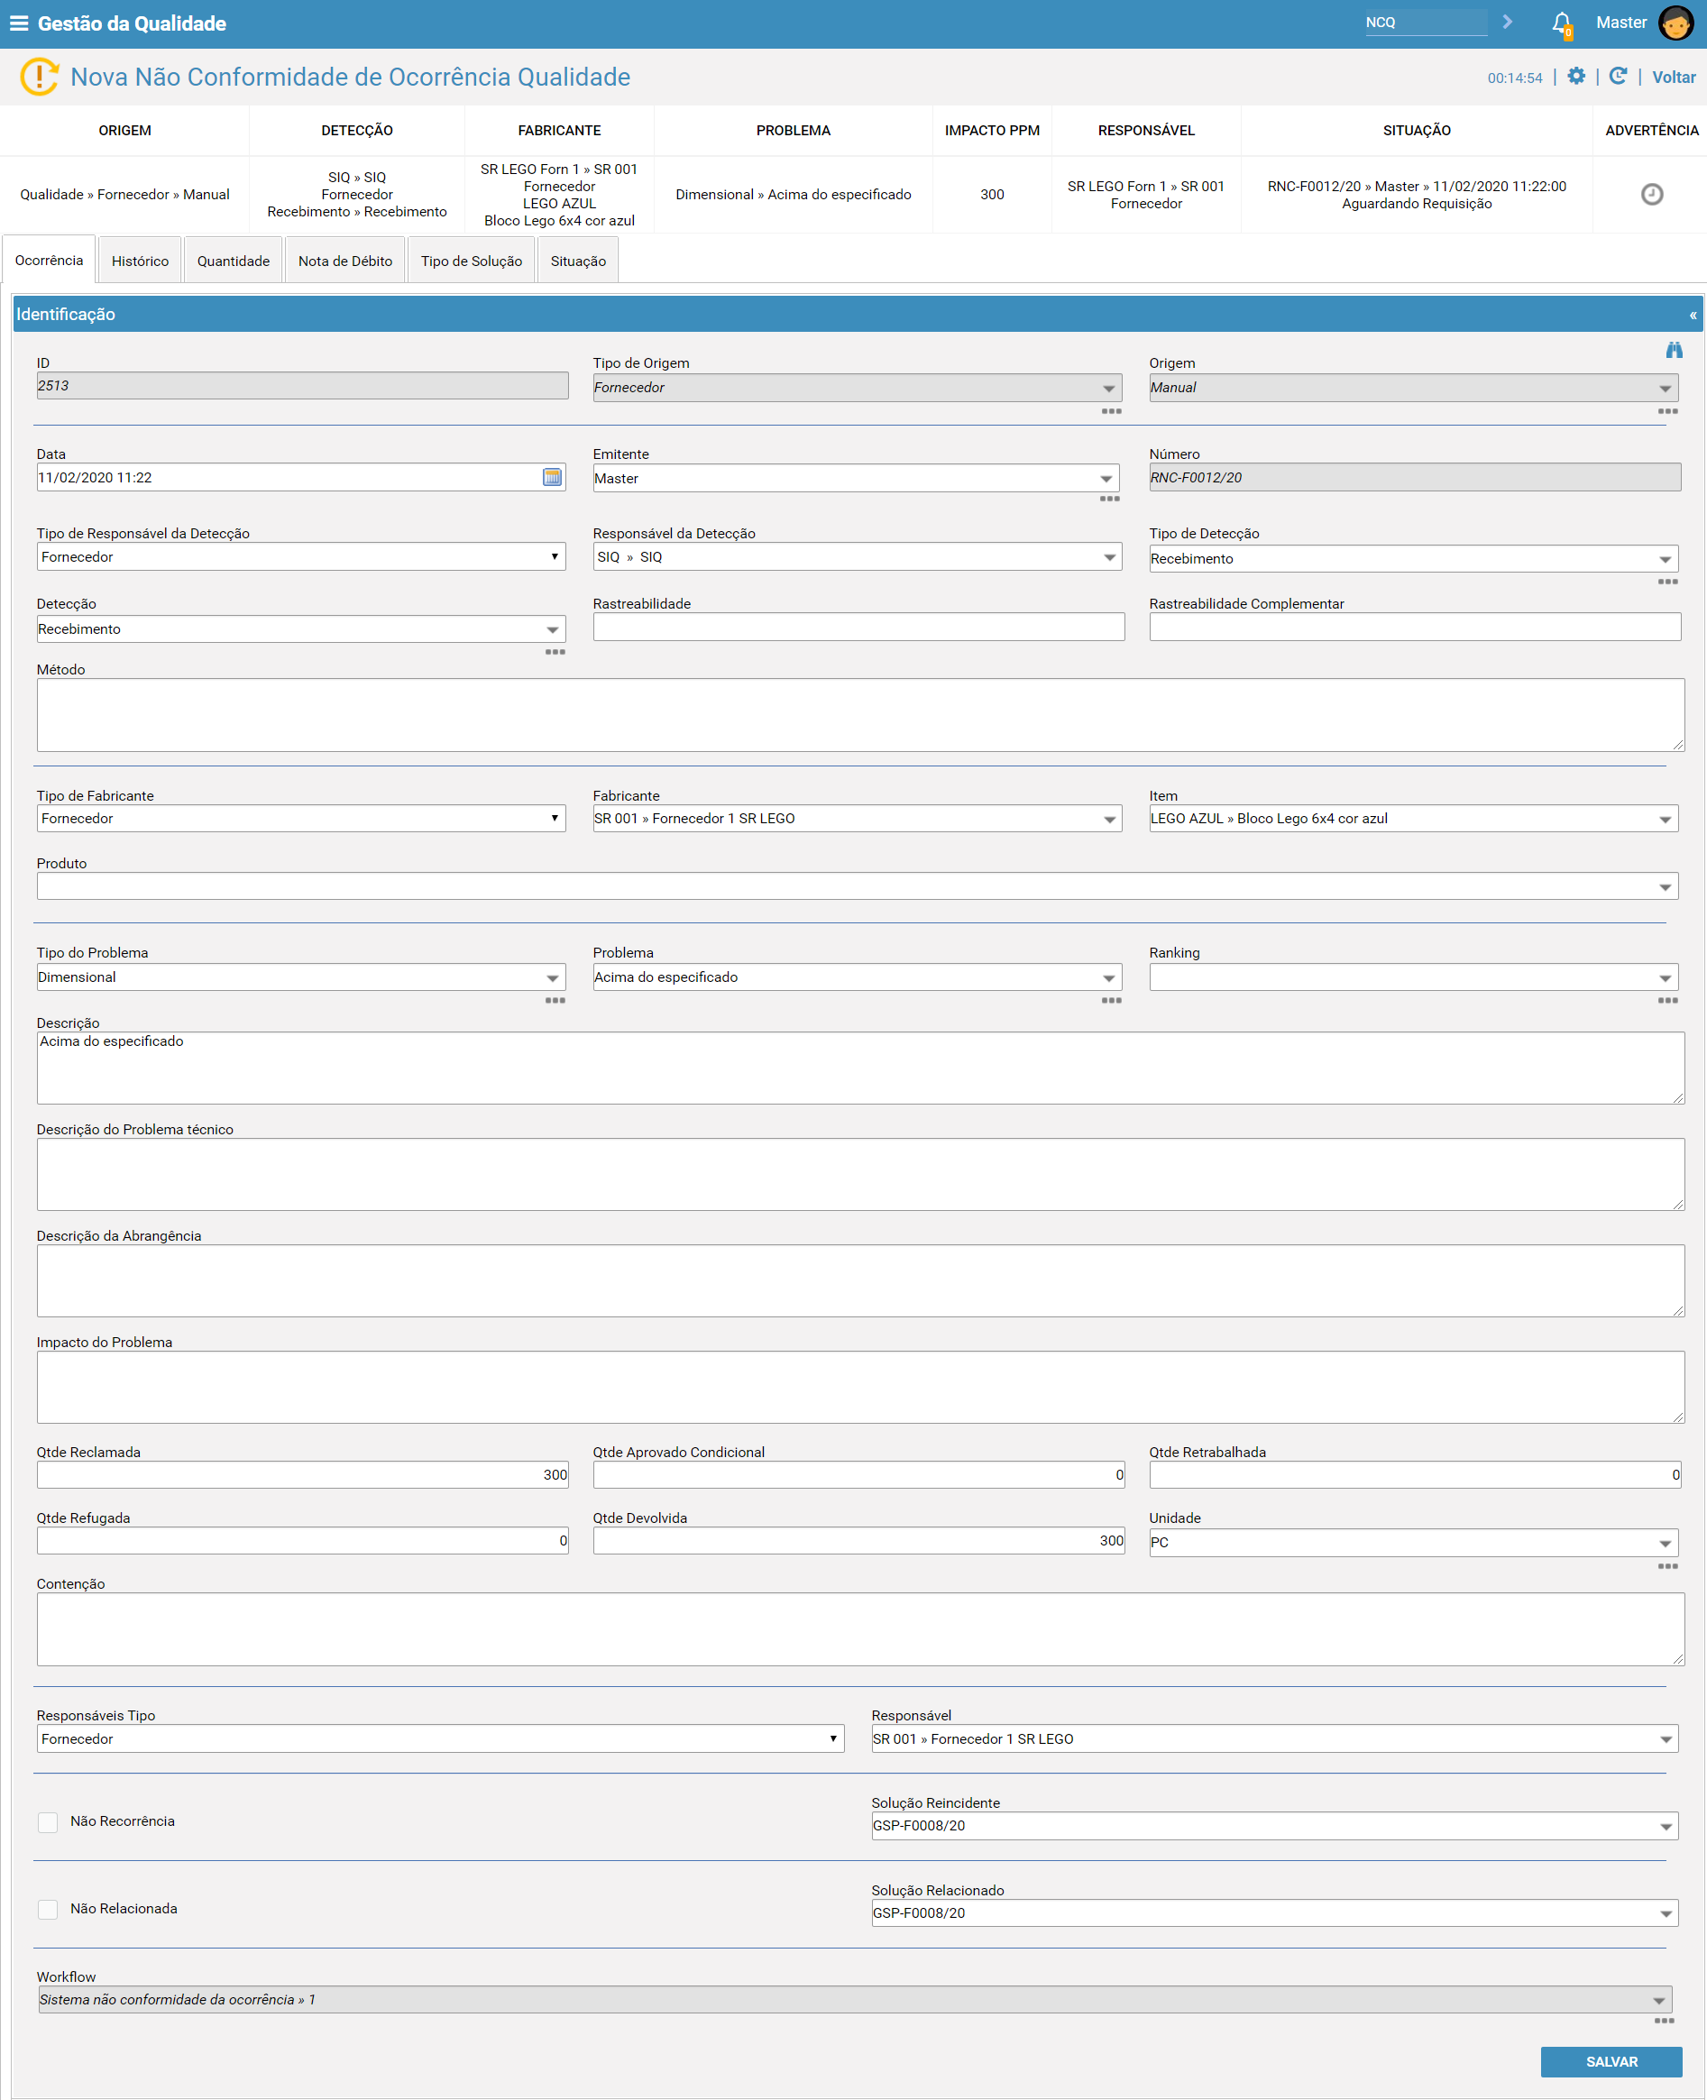Open the calendar picker for Data
This screenshot has height=2100, width=1707.
pyautogui.click(x=553, y=477)
